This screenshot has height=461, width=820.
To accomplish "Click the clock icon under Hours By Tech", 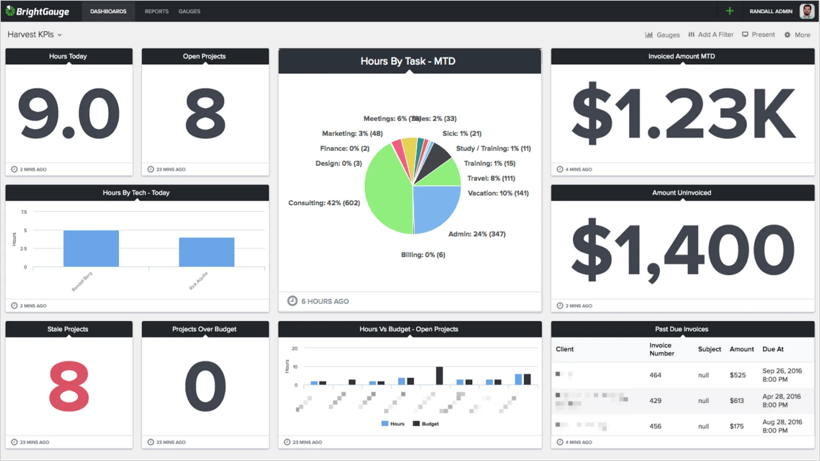I will pos(14,306).
